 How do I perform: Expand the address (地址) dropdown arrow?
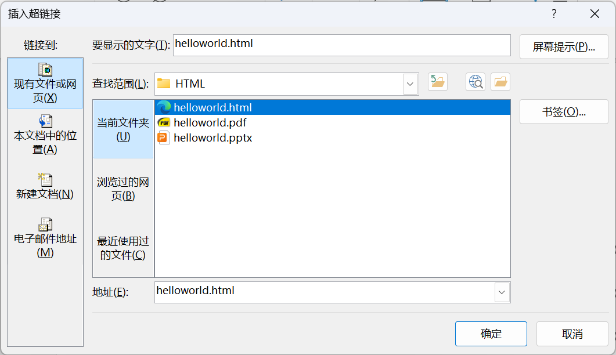pyautogui.click(x=502, y=292)
